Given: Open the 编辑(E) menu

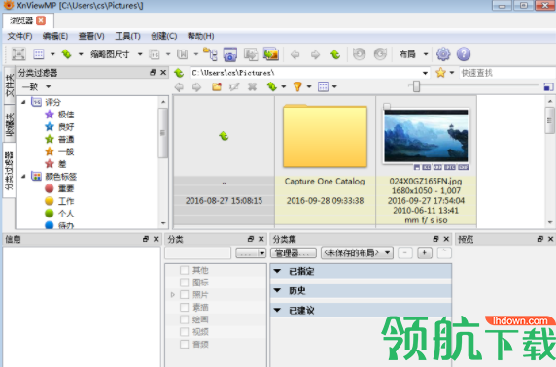Looking at the screenshot, I should [55, 36].
